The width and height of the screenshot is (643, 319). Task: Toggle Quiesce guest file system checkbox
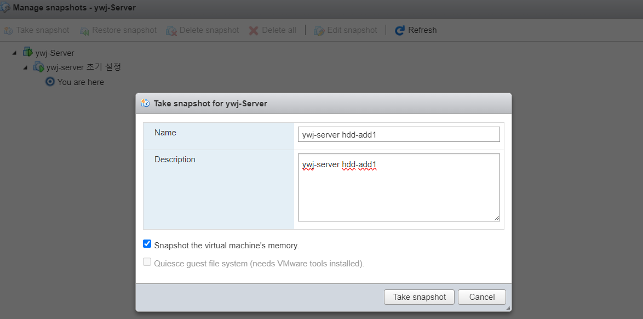coord(147,262)
